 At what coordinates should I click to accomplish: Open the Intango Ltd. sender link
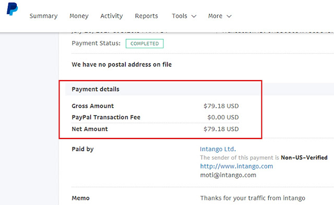pyautogui.click(x=218, y=149)
